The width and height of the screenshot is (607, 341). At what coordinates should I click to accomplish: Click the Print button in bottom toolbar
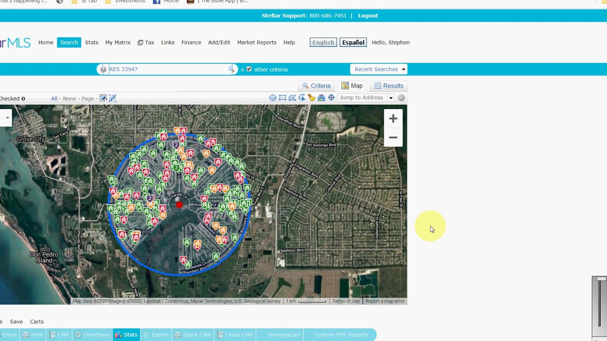pos(33,334)
